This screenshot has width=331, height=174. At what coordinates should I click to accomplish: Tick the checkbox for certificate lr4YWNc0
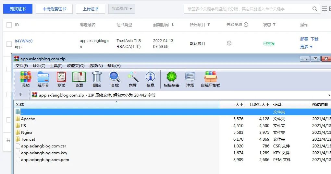click(9, 44)
